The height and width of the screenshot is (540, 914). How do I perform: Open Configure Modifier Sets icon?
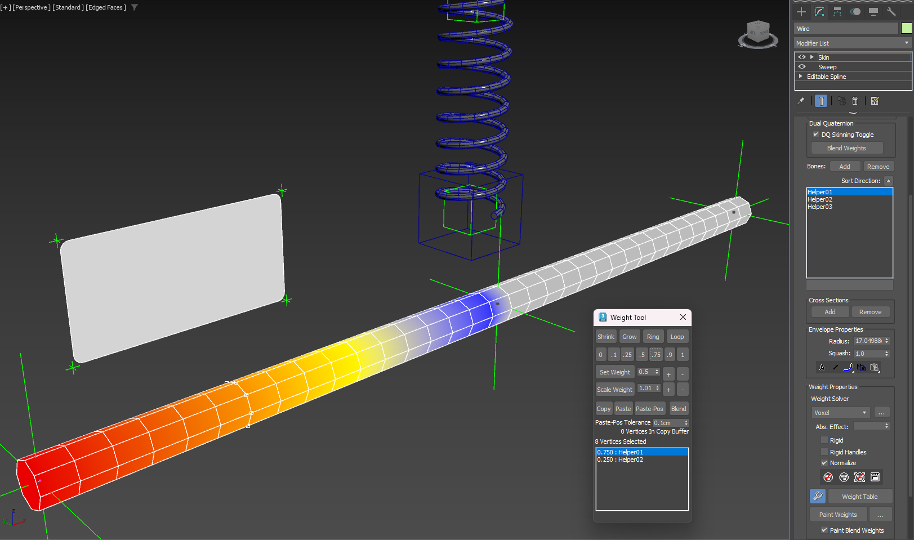coord(875,101)
